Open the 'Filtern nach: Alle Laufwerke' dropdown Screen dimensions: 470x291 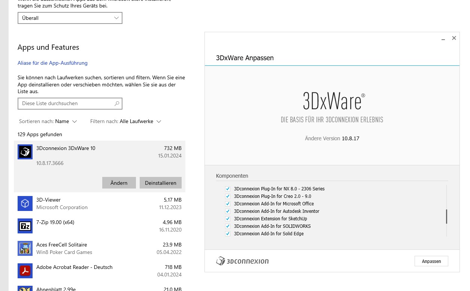click(x=126, y=122)
